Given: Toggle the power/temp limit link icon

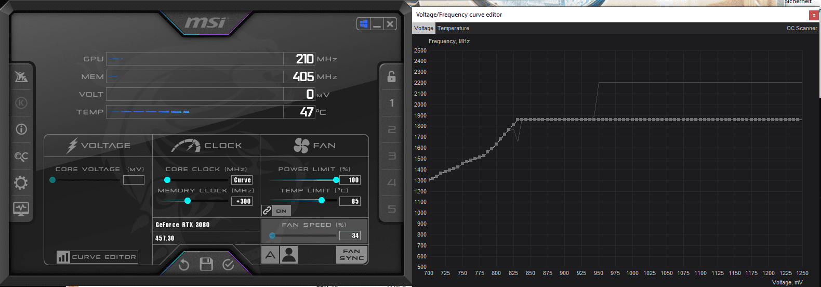Looking at the screenshot, I should 267,211.
